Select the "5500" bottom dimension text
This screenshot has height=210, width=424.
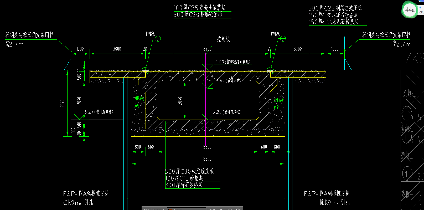pyautogui.click(x=207, y=147)
